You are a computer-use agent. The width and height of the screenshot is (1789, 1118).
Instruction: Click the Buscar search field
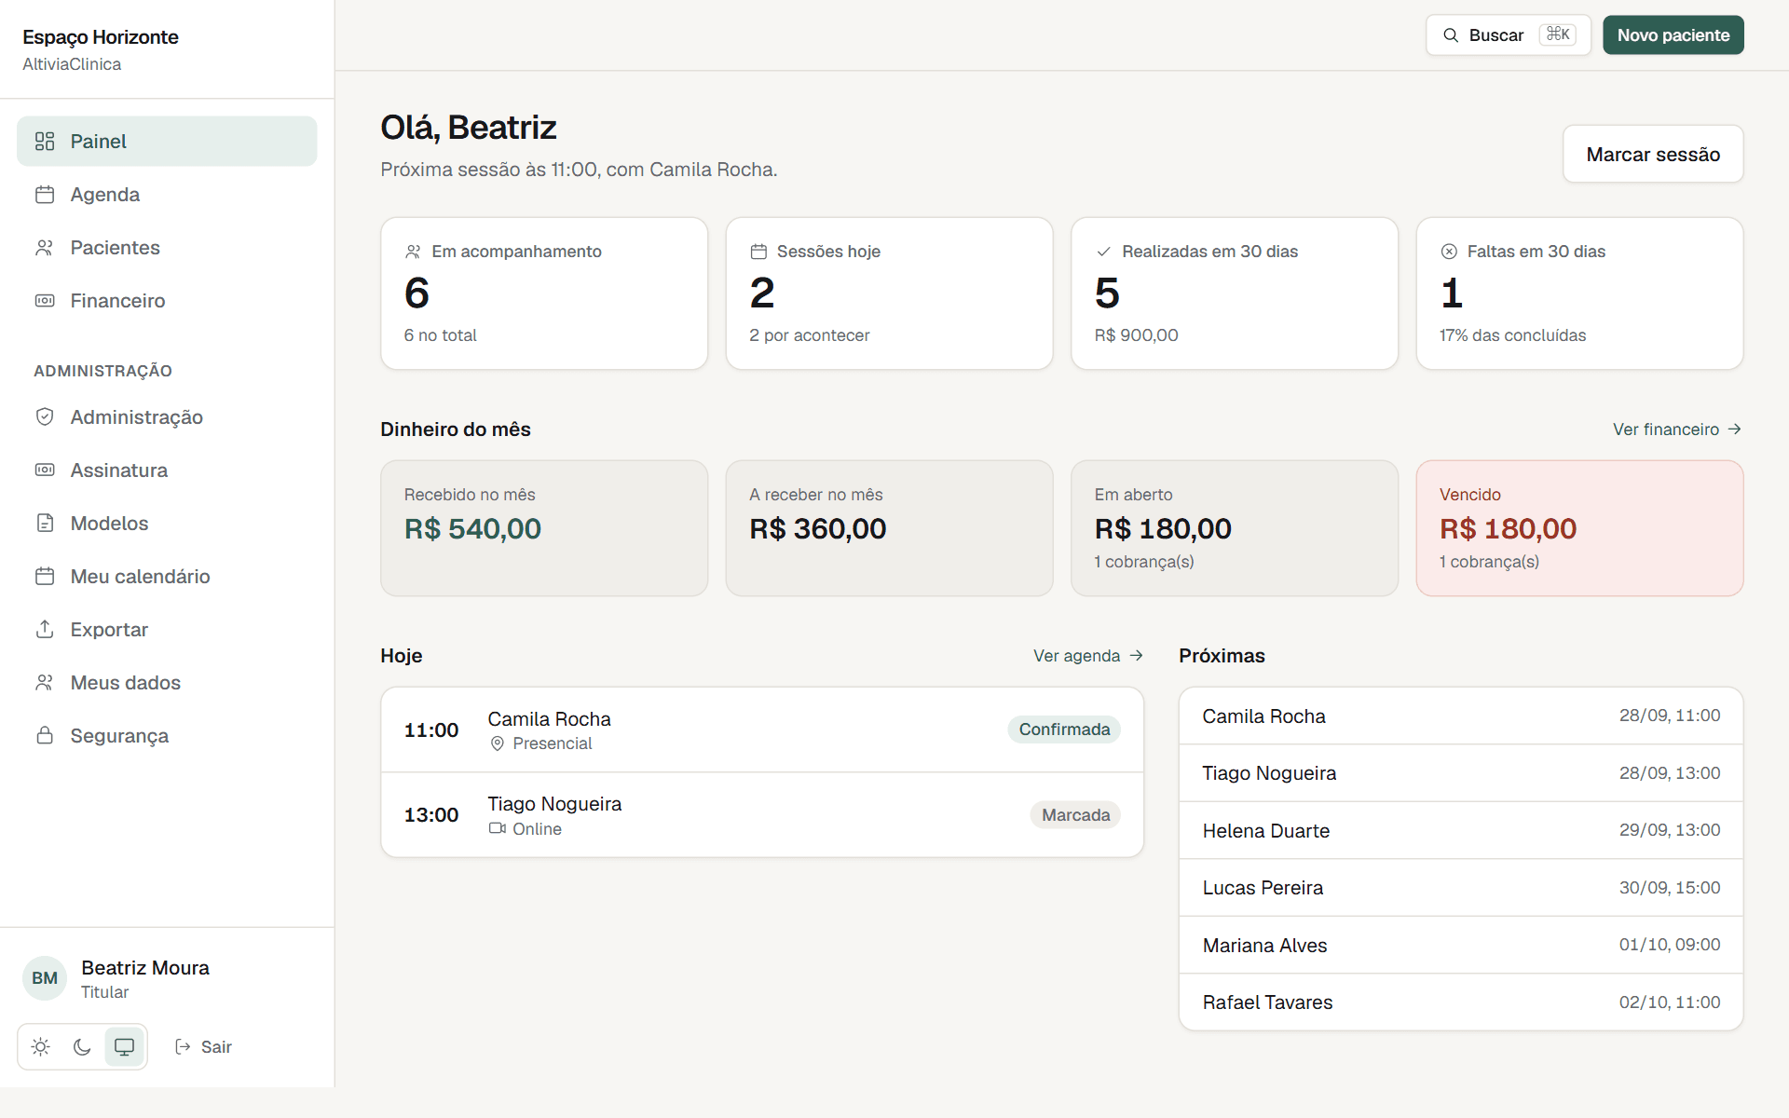[1509, 35]
